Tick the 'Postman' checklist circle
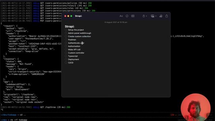This screenshot has height=121, width=215. tap(66, 40)
